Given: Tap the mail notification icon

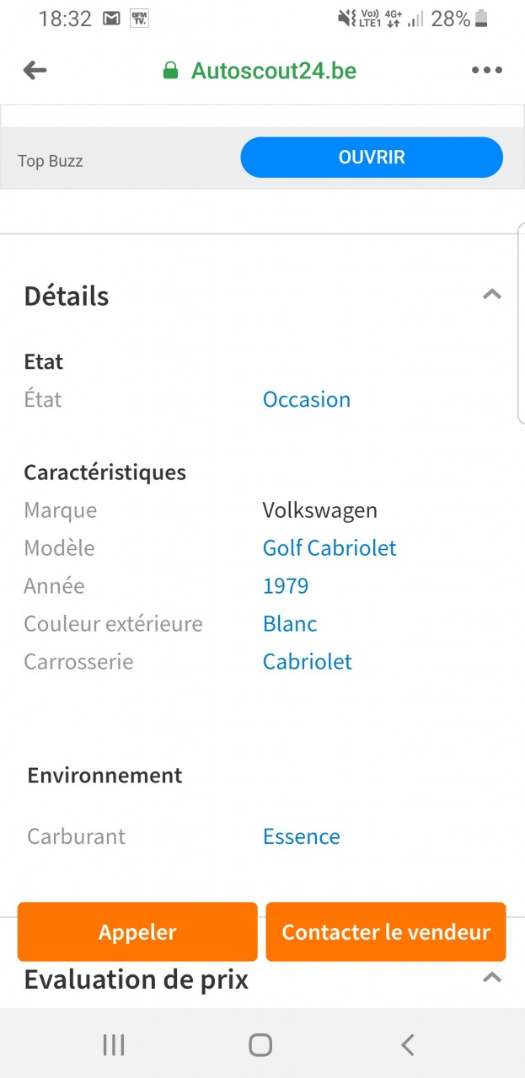Looking at the screenshot, I should [111, 19].
